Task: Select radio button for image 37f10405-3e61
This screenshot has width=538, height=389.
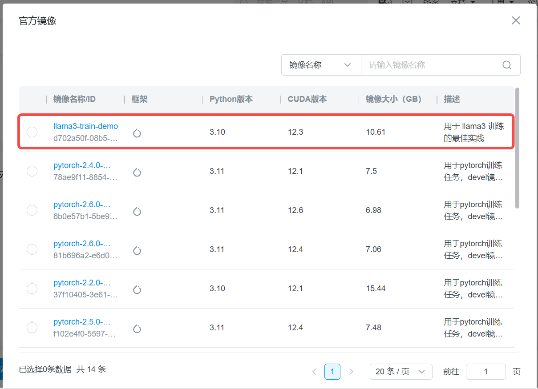Action: pyautogui.click(x=32, y=289)
